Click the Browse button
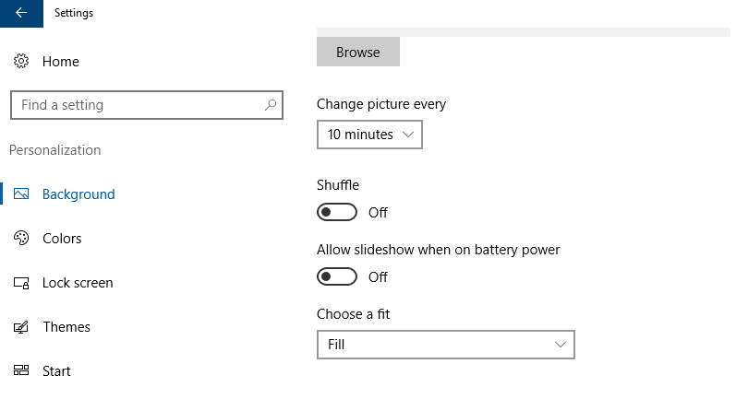This screenshot has width=736, height=399. [358, 52]
